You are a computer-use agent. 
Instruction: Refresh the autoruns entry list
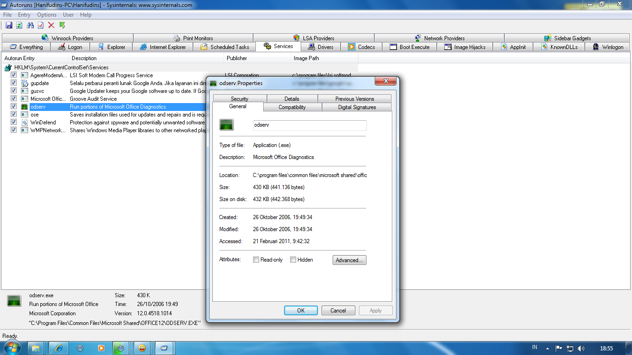click(19, 25)
